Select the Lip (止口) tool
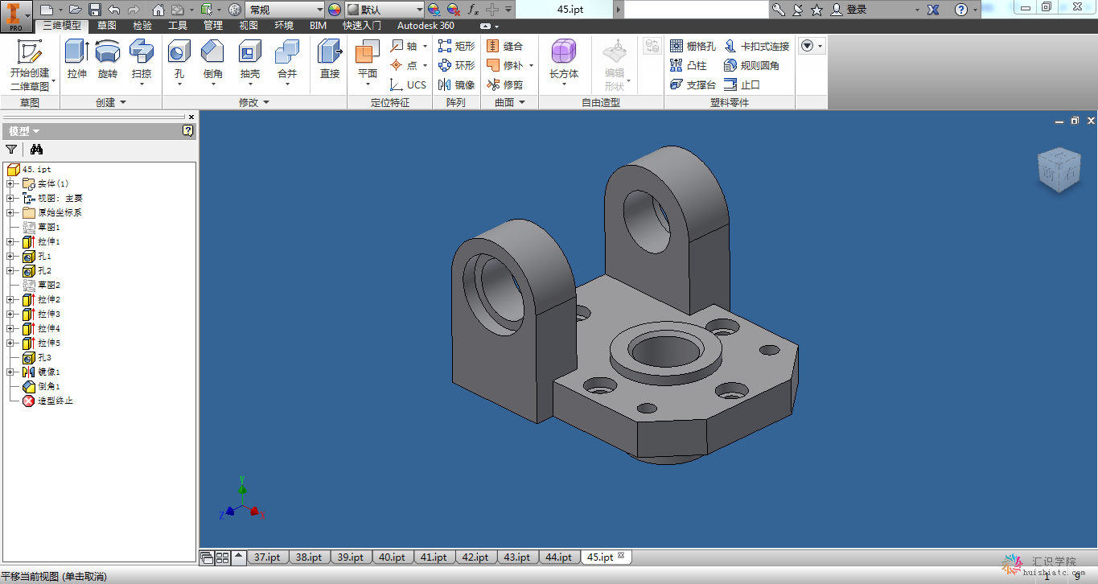This screenshot has width=1098, height=584. tap(742, 84)
